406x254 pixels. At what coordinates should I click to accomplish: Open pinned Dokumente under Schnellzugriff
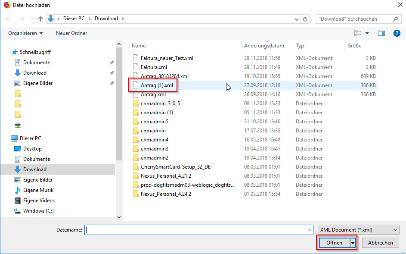(x=37, y=63)
